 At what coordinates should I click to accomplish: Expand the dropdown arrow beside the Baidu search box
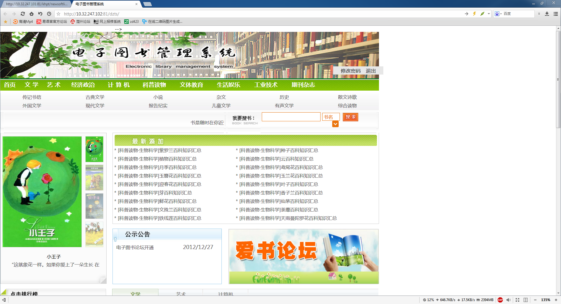539,14
